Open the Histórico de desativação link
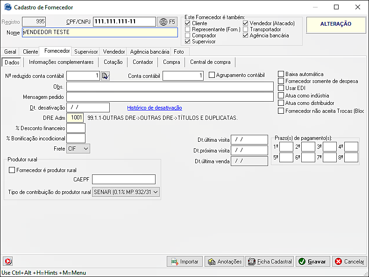This screenshot has height=277, width=369. point(155,108)
